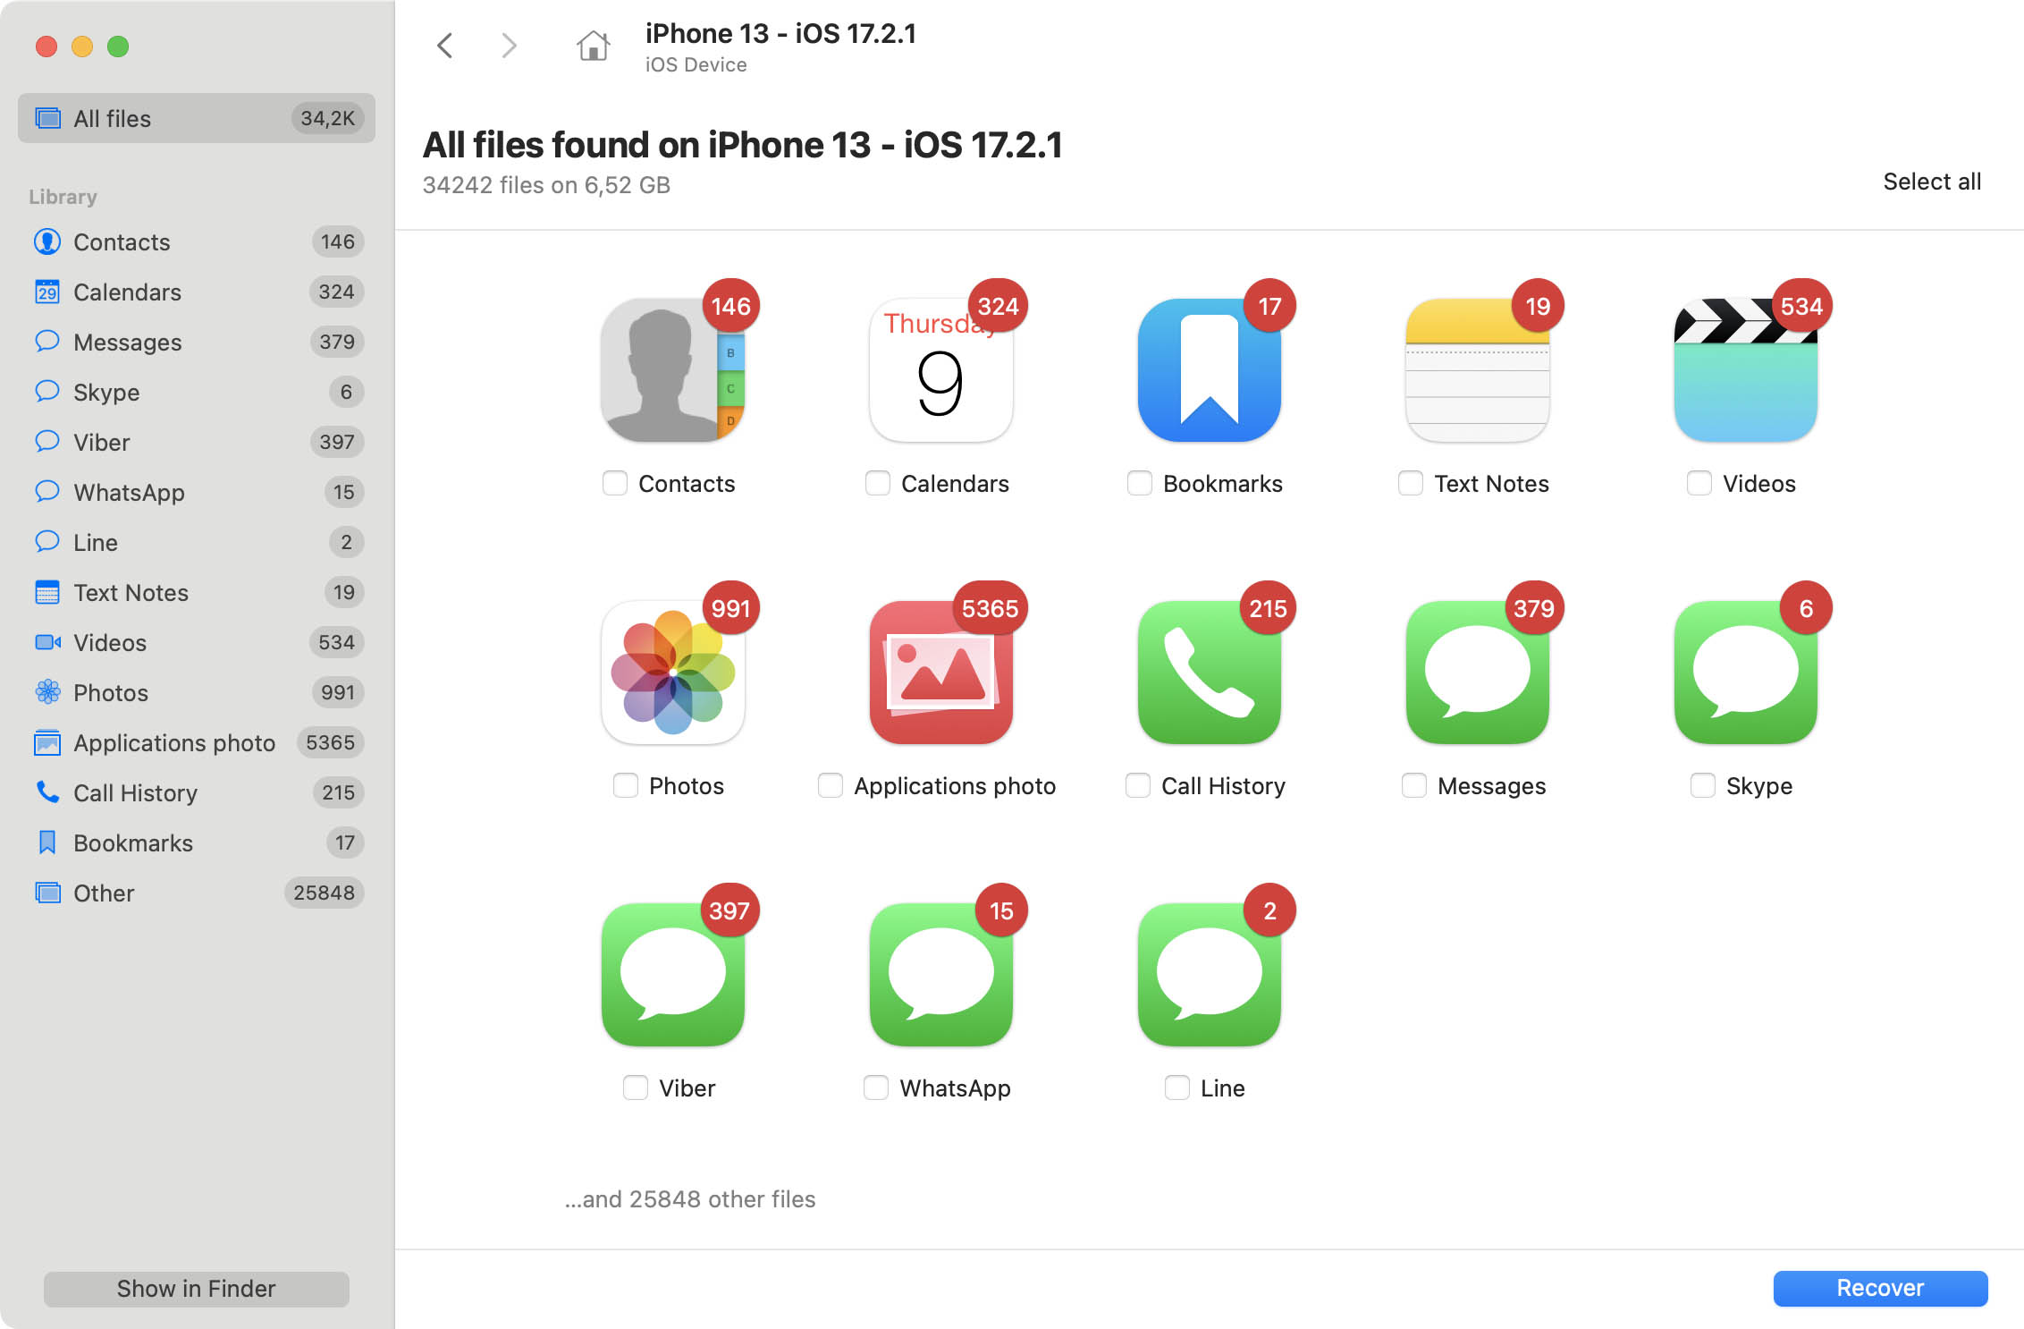
Task: Toggle checkbox for Contacts selection
Action: (614, 482)
